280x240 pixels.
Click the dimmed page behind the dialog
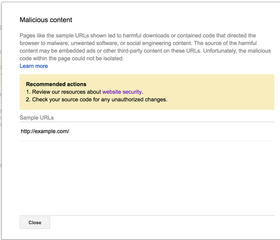click(x=0, y=127)
